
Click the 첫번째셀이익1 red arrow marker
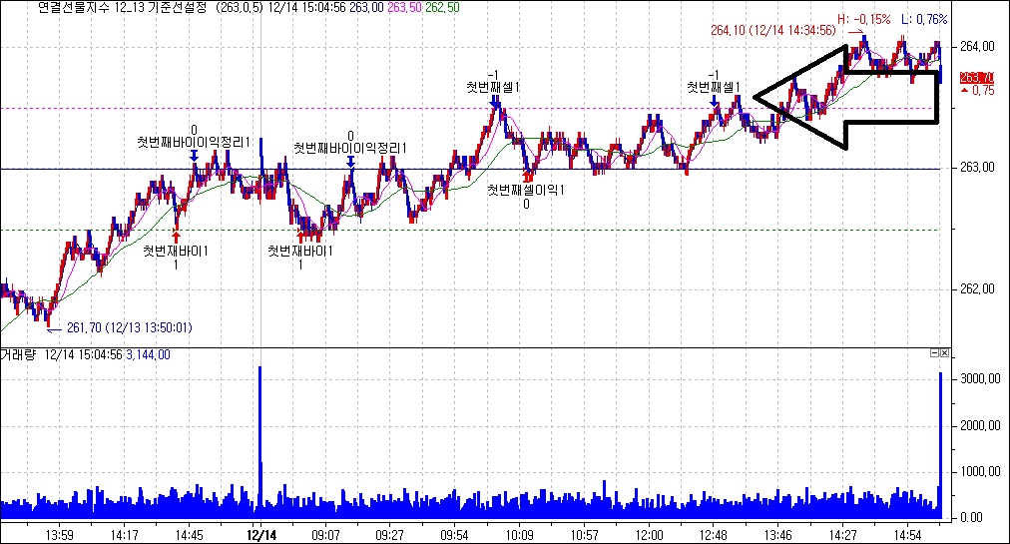527,177
